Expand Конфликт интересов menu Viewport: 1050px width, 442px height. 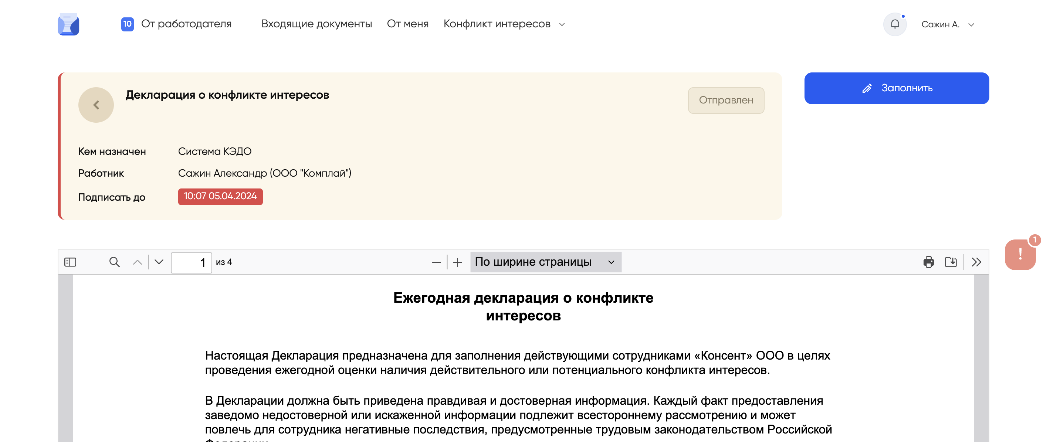click(x=504, y=24)
